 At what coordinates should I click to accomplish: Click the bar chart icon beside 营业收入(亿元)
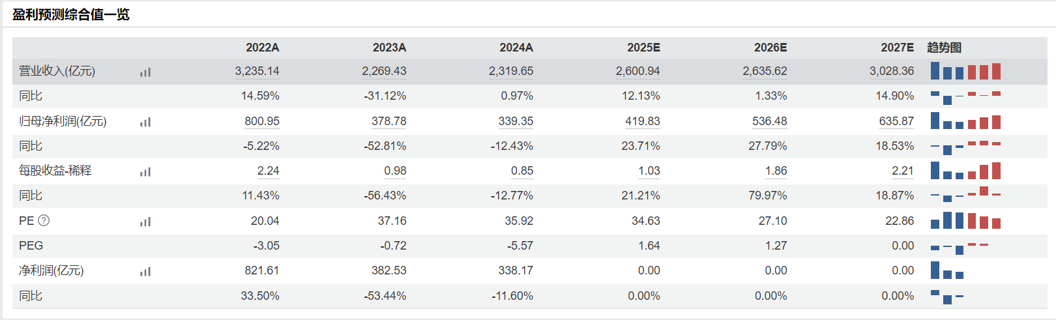tap(145, 72)
